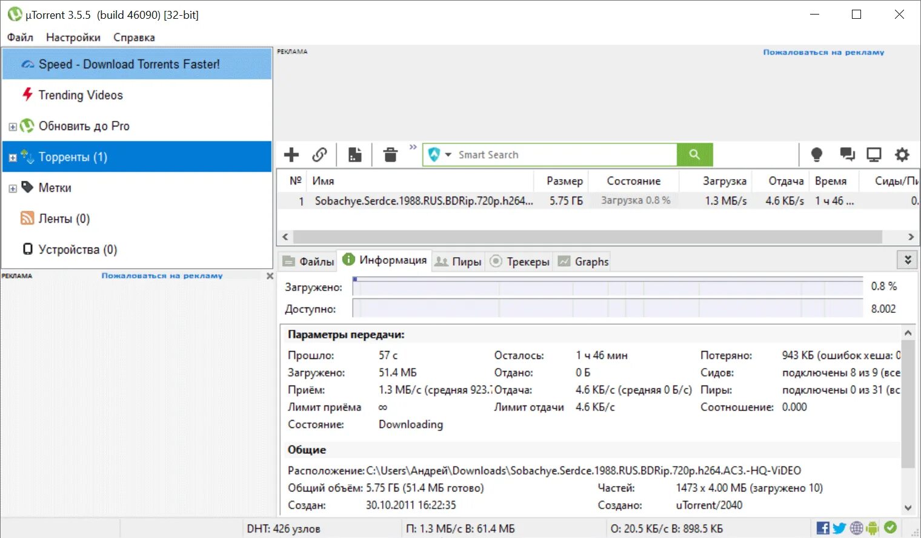Viewport: 921px width, 538px height.
Task: Click the Загрузка 0.8 % progress bar
Action: click(x=634, y=200)
